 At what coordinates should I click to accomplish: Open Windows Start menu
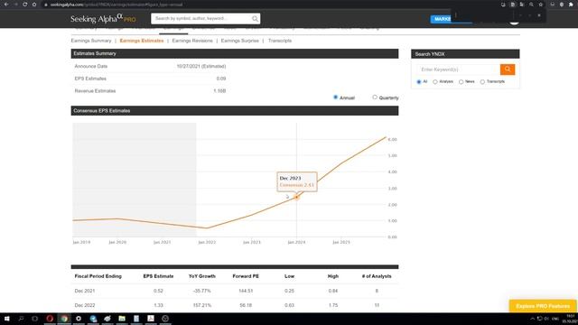pyautogui.click(x=6, y=319)
